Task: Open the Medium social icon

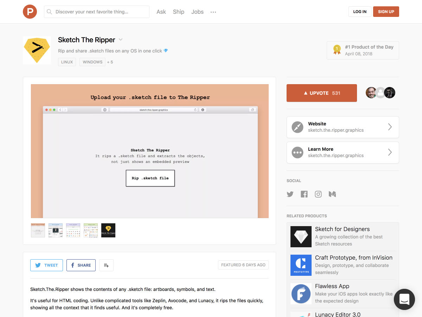Action: coord(332,194)
